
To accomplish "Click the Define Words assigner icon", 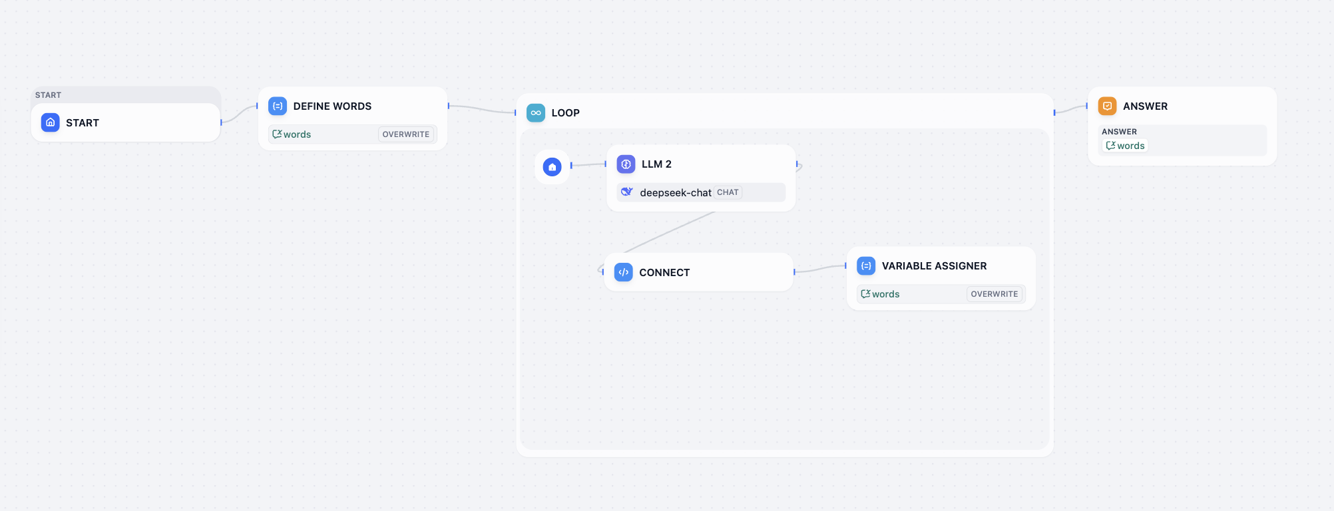I will point(278,106).
